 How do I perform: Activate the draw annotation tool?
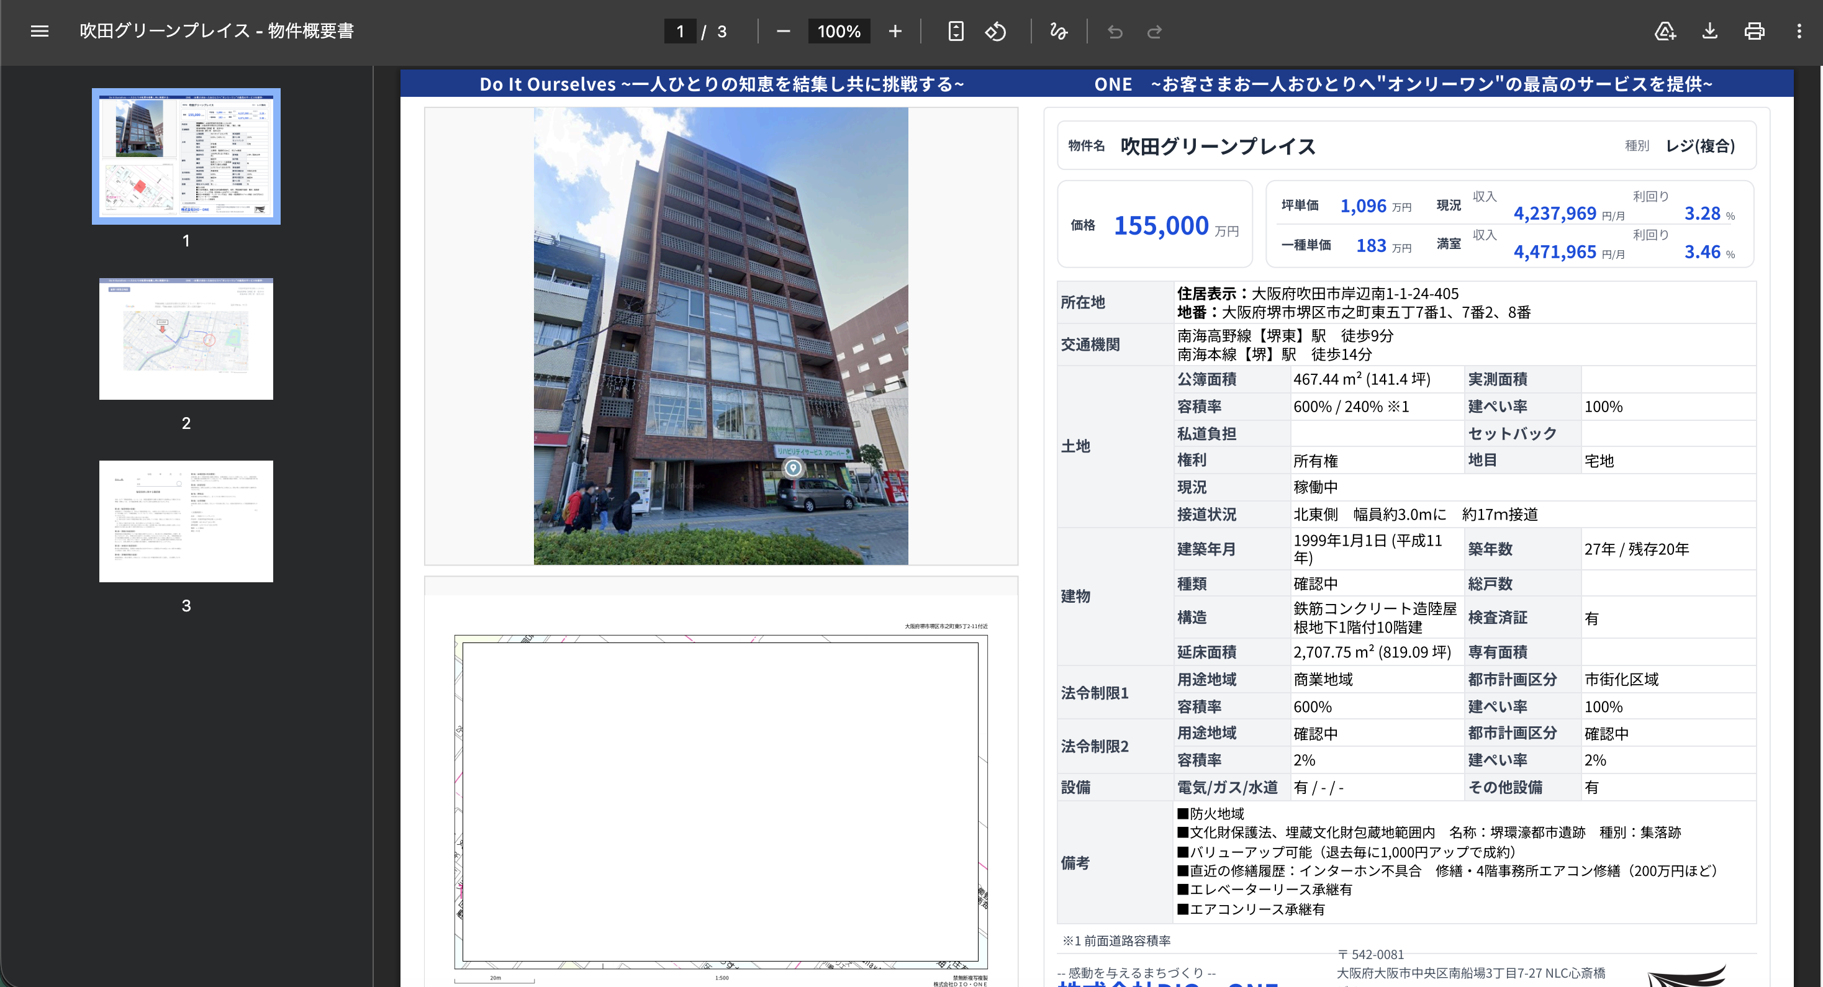tap(1059, 31)
